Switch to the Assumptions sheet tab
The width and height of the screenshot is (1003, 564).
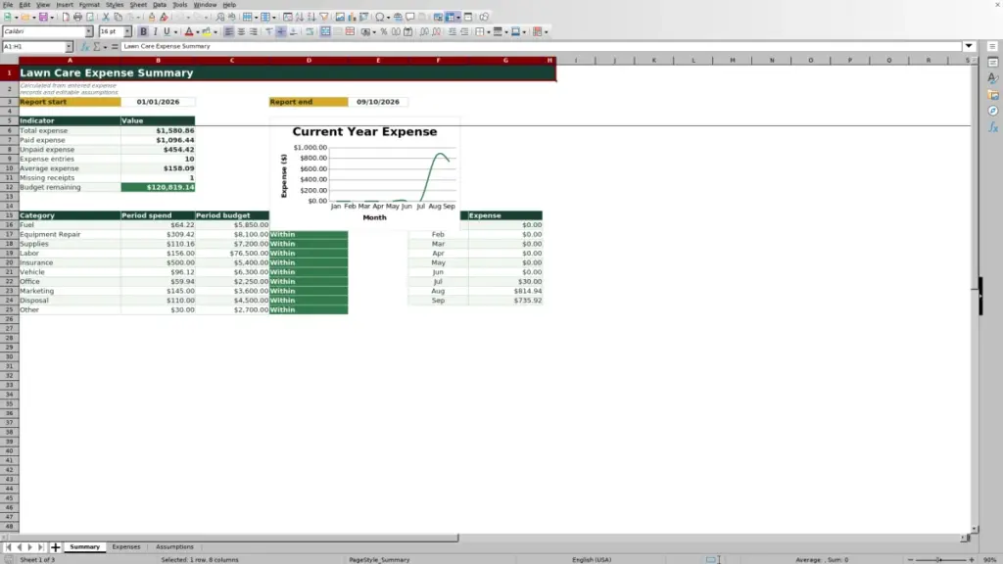point(174,546)
